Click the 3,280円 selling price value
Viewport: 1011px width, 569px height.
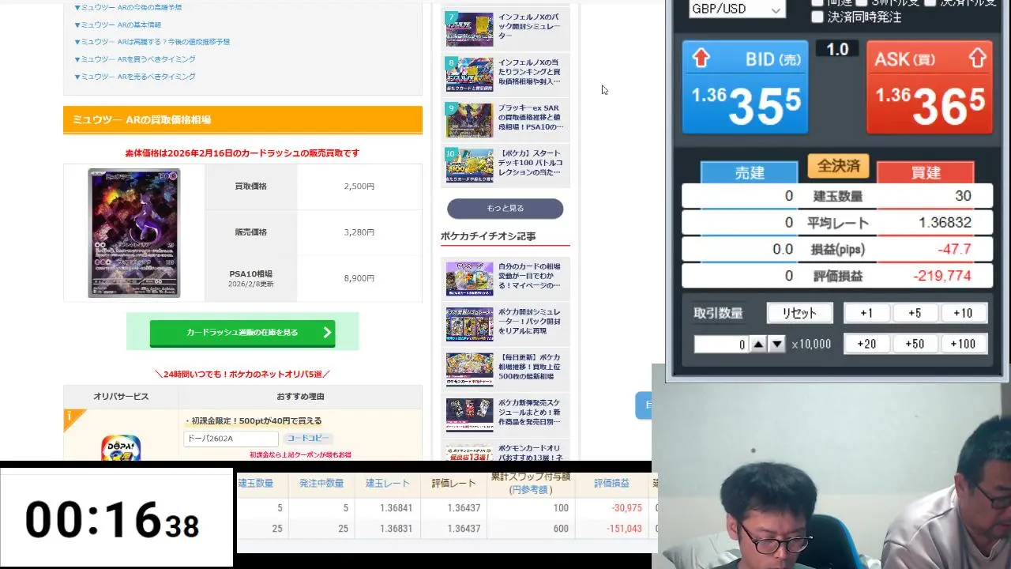coord(359,232)
